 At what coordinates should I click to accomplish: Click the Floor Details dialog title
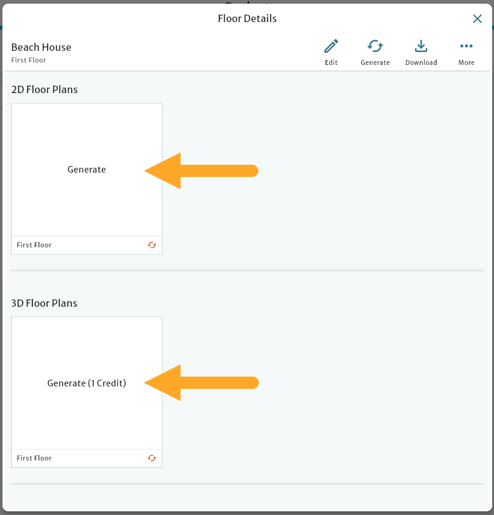tap(247, 18)
